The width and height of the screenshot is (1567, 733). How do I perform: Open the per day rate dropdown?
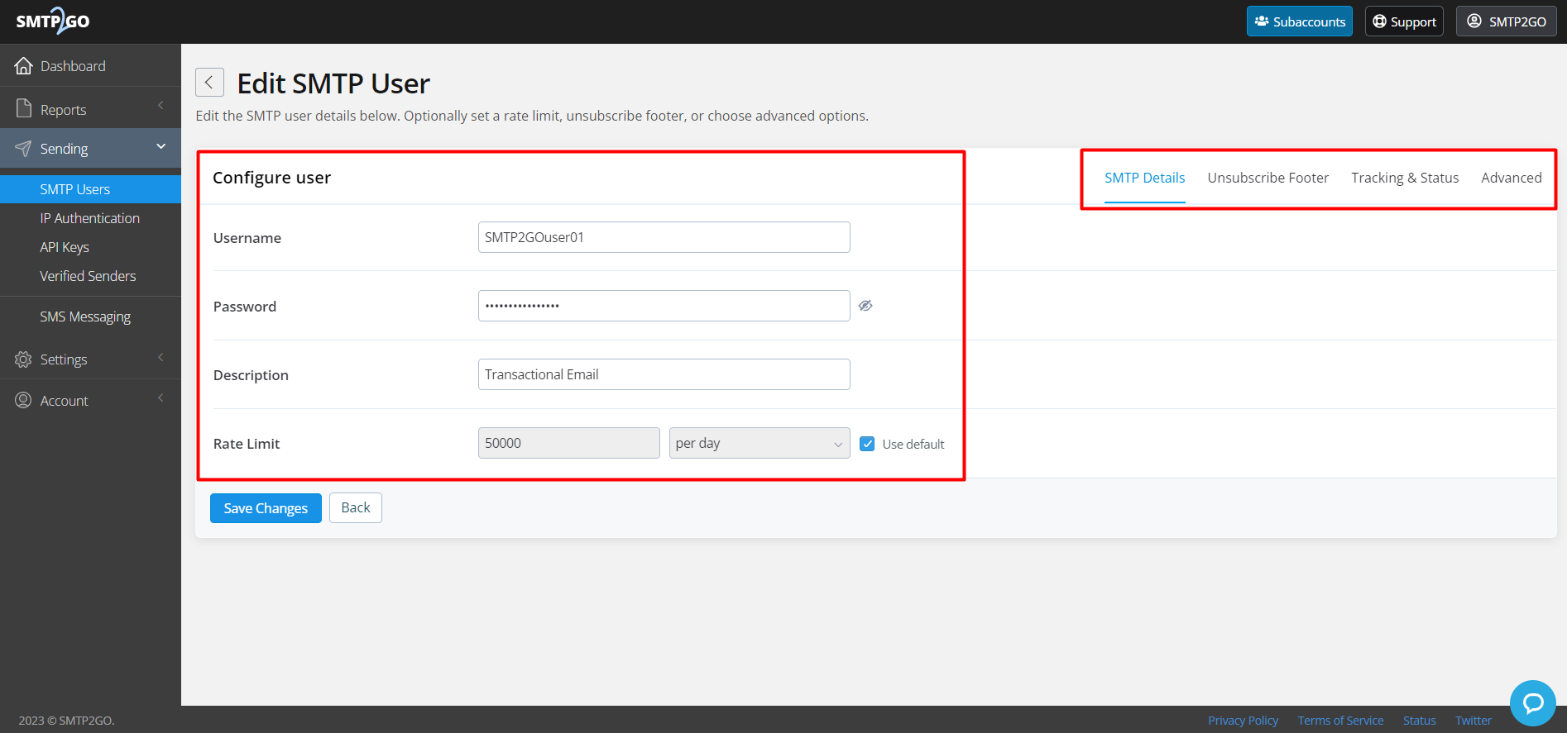[760, 443]
